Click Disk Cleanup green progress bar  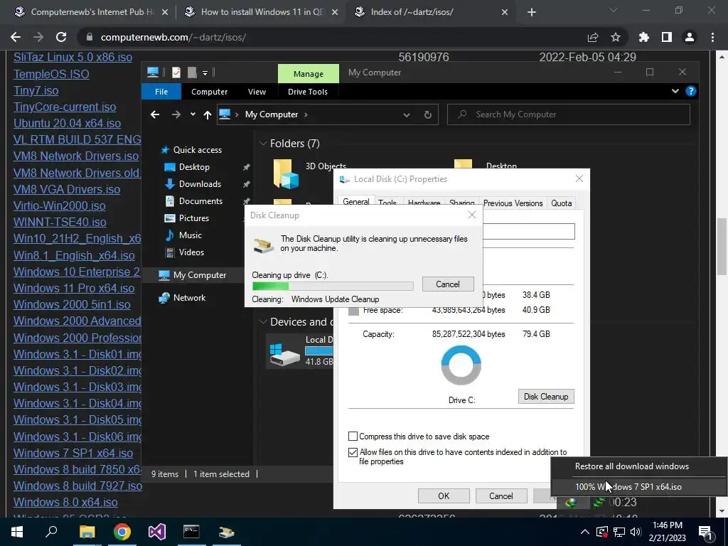[333, 286]
